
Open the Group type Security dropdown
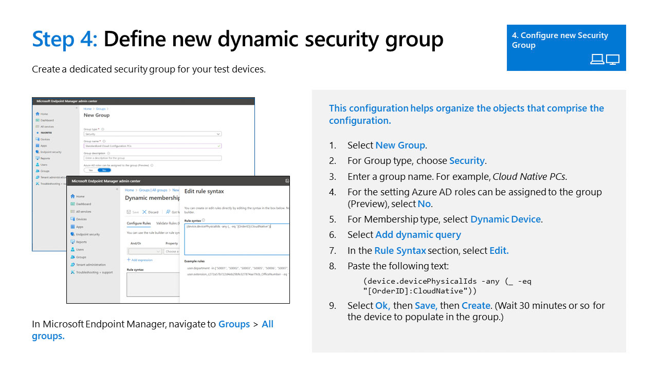pos(153,134)
